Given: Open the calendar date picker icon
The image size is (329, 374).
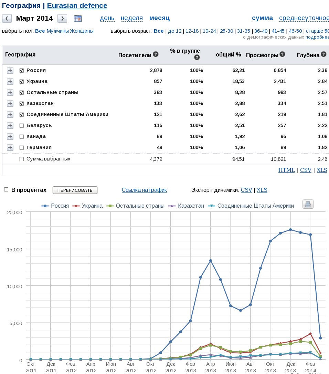Looking at the screenshot, I should coord(78,18).
